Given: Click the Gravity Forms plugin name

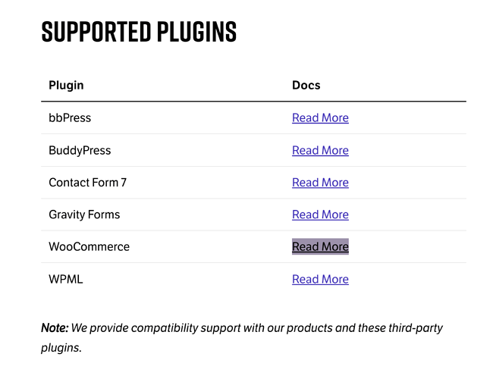Looking at the screenshot, I should tap(84, 215).
